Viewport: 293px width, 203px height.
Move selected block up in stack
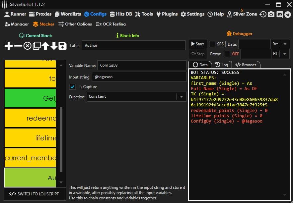(x=45, y=46)
